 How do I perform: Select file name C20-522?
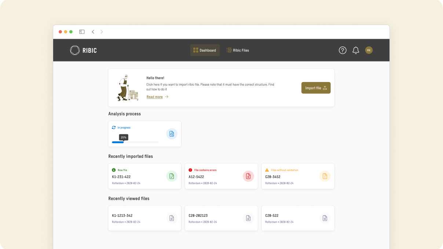(x=272, y=216)
